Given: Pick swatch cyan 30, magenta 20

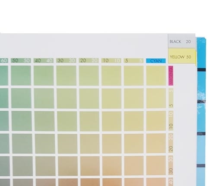Looking at the screenshot, I should pyautogui.click(x=67, y=144).
